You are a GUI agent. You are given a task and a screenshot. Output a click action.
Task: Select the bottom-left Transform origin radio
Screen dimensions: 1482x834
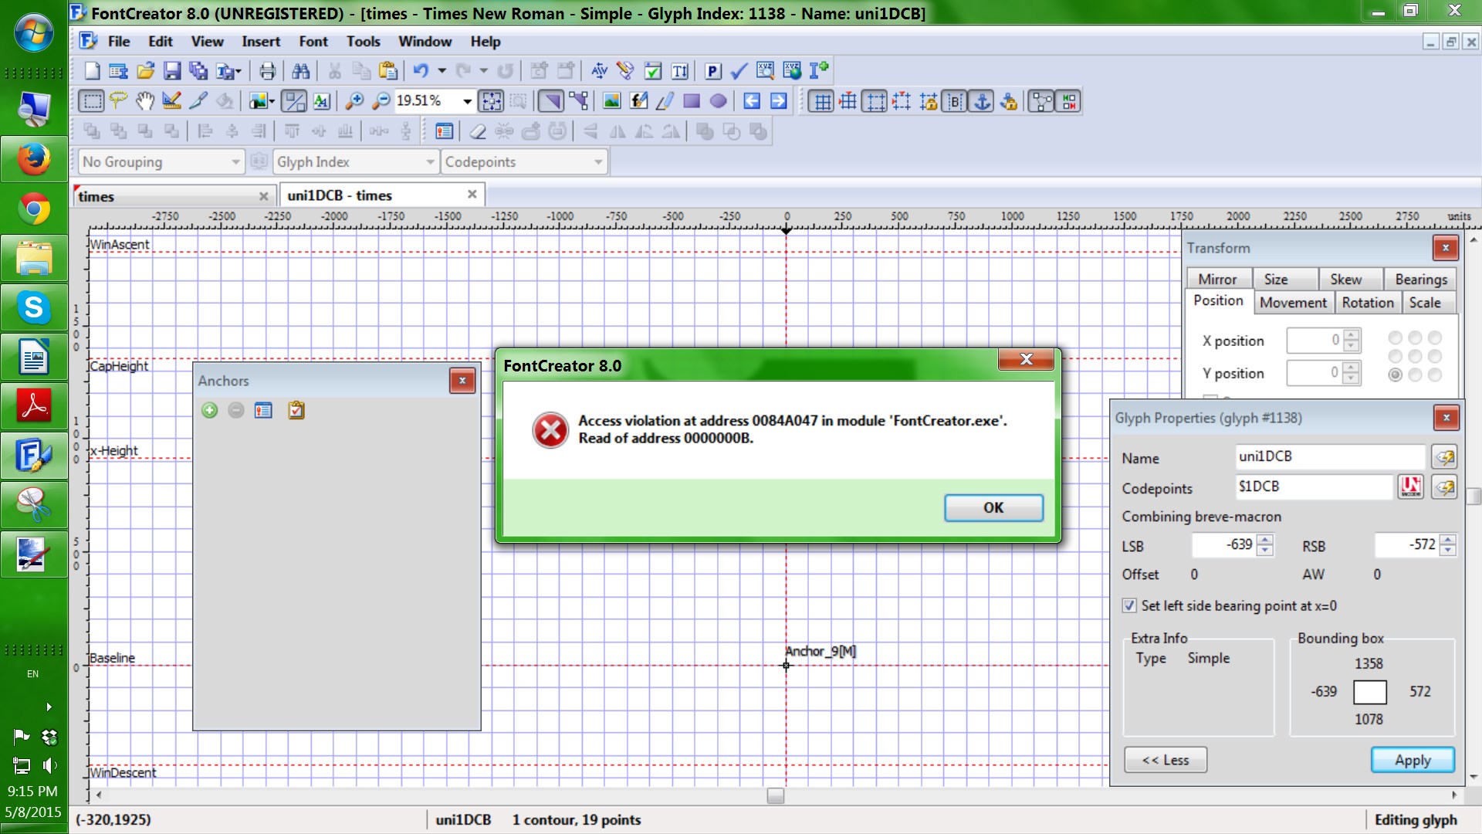1396,375
